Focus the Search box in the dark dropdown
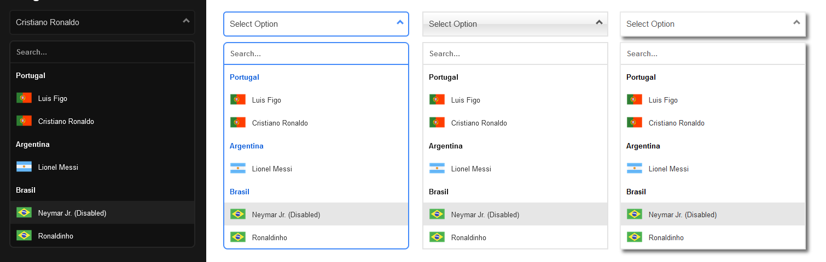Screen dimensions: 826x262 click(102, 52)
